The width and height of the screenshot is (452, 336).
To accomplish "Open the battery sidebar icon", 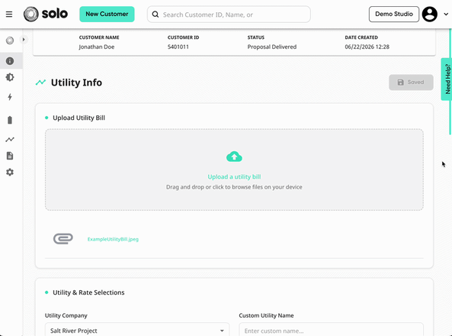I will (10, 120).
